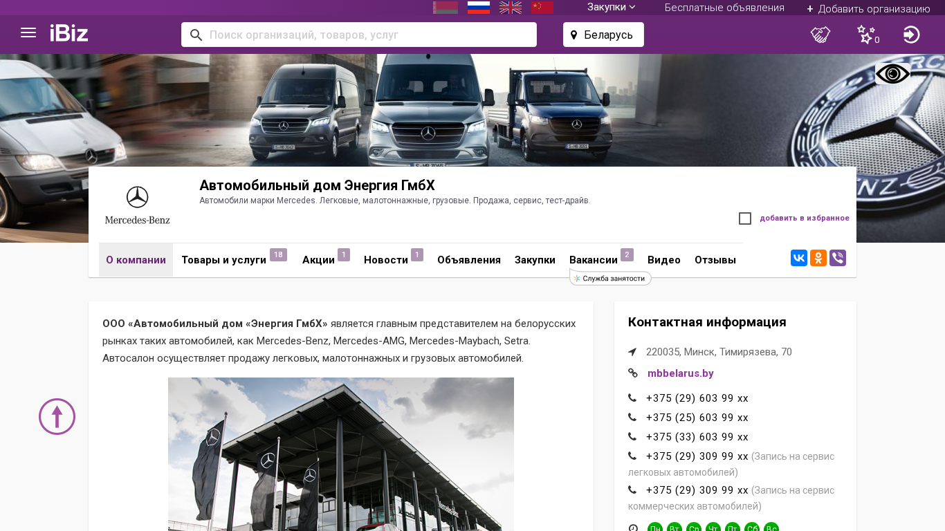Click the Mercedes-Benz company logo

point(138,205)
